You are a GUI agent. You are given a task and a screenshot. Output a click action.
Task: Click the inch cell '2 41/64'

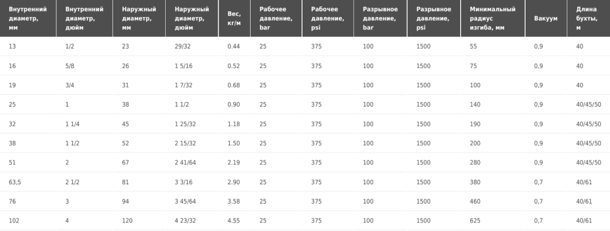click(185, 162)
